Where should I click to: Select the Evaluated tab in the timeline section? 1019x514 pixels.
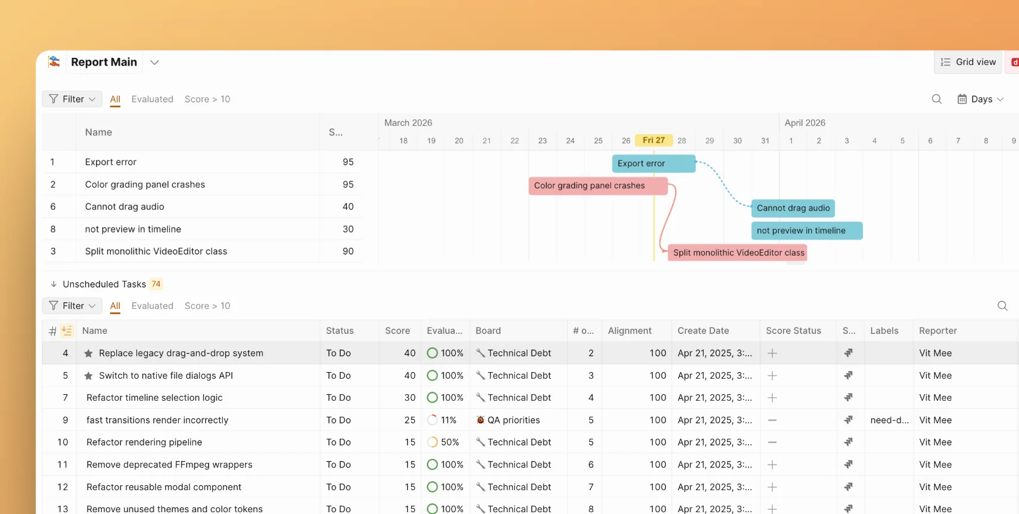pyautogui.click(x=152, y=99)
